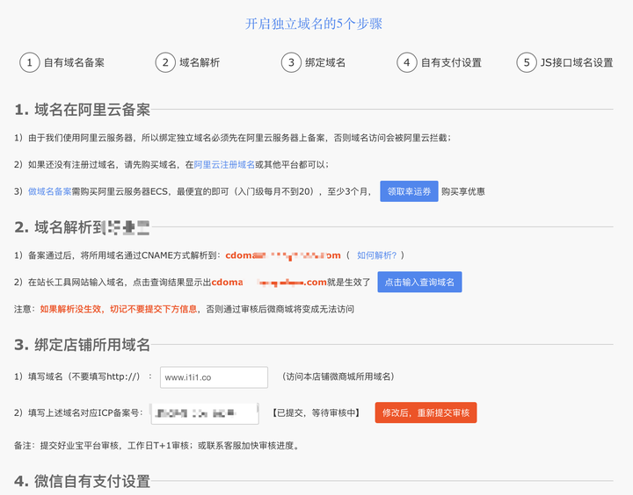Click step 3 circle 绑定域名
633x495 pixels.
291,62
